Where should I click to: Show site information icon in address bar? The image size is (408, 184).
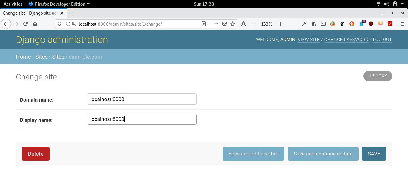point(68,24)
